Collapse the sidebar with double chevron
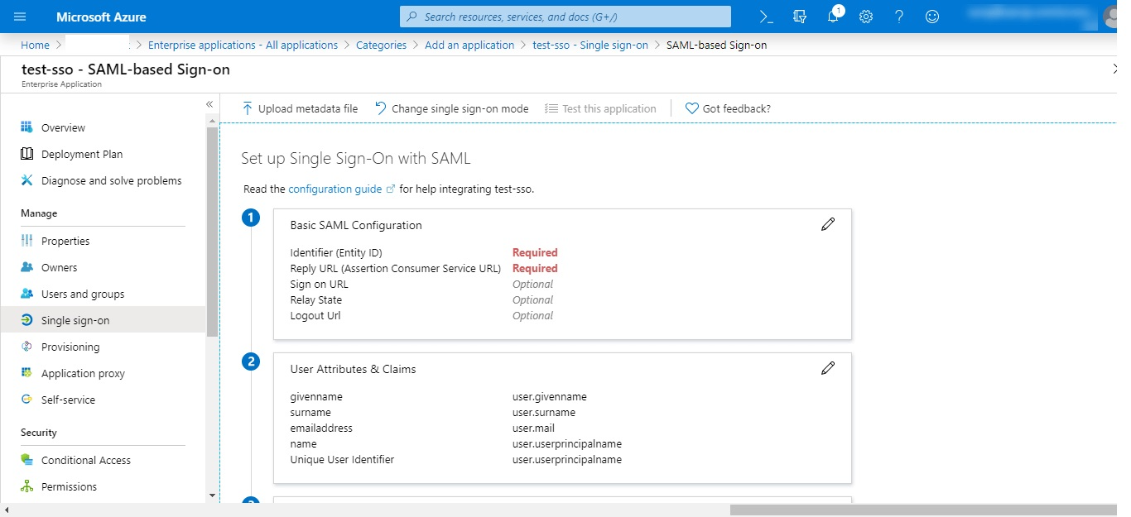The width and height of the screenshot is (1131, 517). (209, 104)
